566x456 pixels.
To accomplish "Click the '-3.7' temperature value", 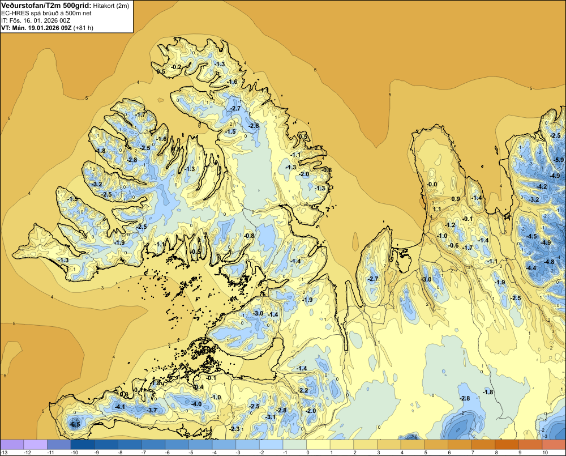I will tap(152, 410).
